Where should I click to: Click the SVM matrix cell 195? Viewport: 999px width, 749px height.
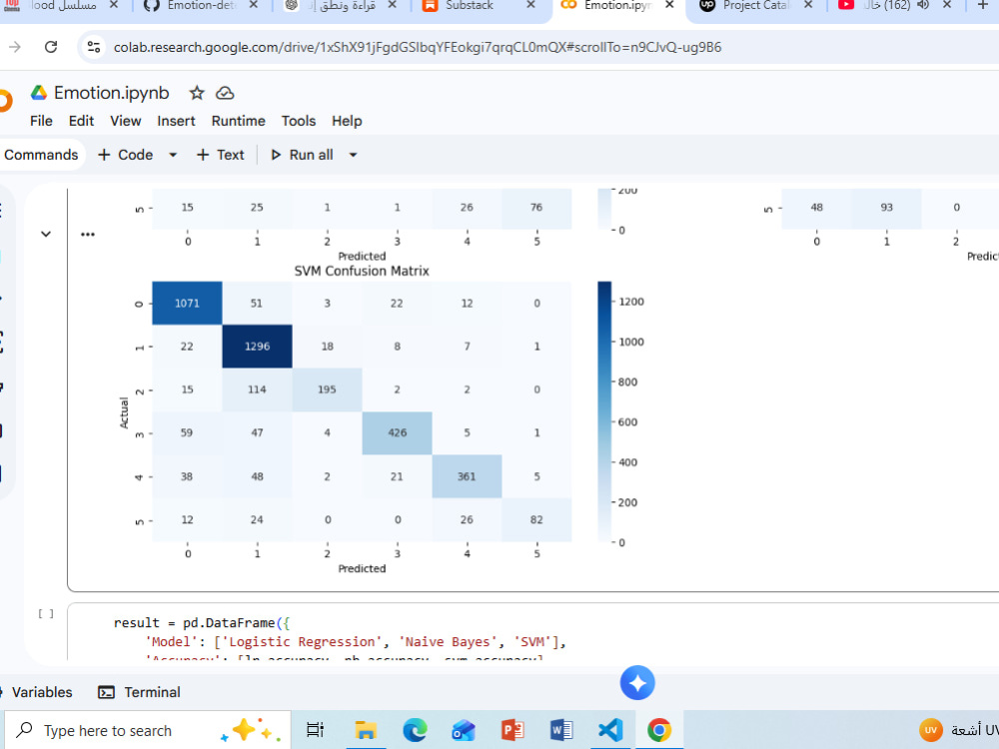[327, 389]
